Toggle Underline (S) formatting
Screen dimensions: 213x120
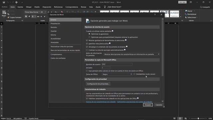click(33, 16)
